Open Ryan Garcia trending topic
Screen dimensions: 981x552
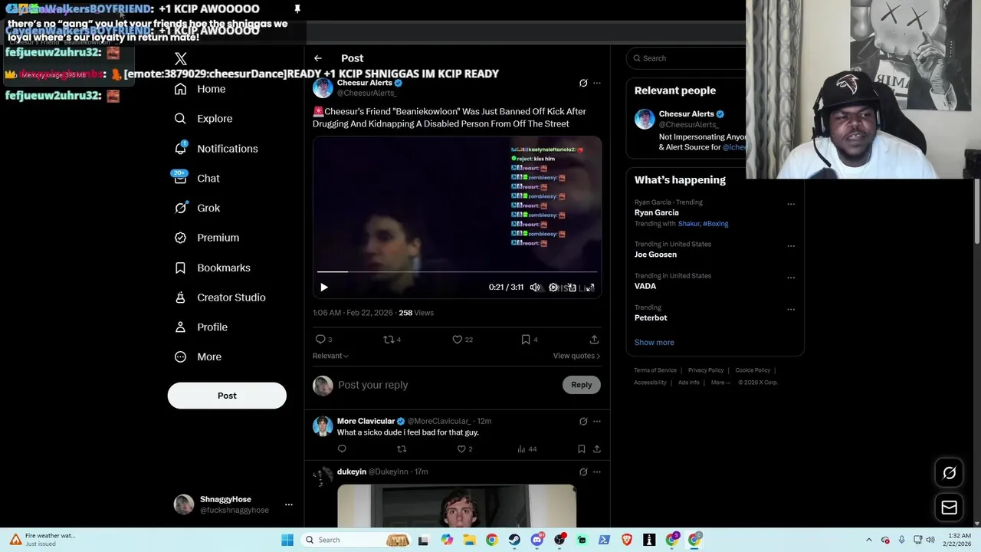[657, 212]
